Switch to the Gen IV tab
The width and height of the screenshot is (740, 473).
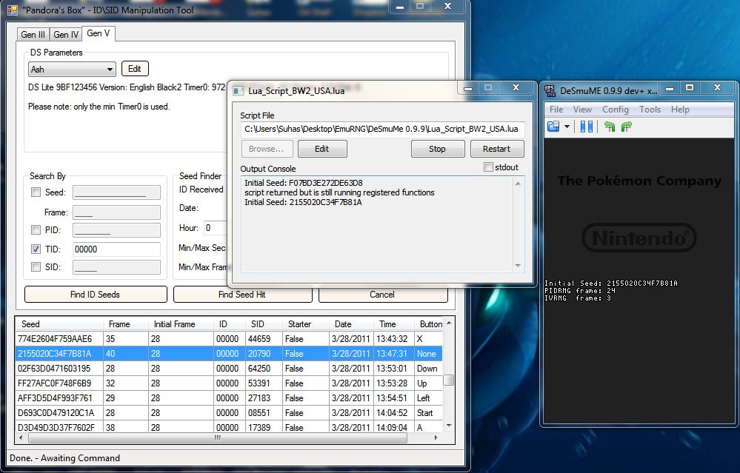[66, 35]
